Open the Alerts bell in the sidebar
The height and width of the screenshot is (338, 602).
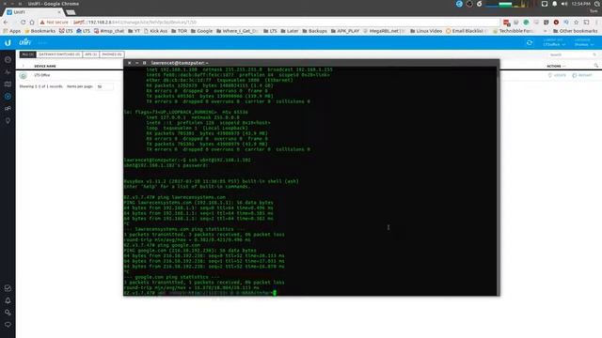click(x=8, y=300)
